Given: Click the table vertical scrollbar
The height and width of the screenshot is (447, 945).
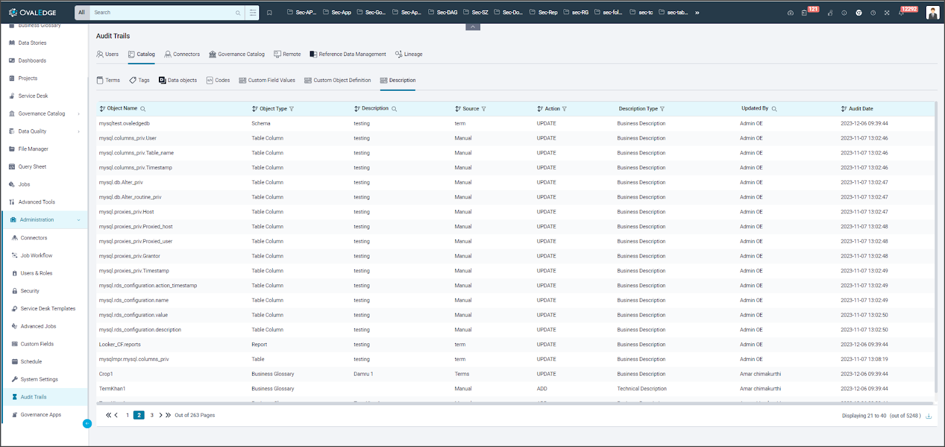Looking at the screenshot, I should (936, 248).
